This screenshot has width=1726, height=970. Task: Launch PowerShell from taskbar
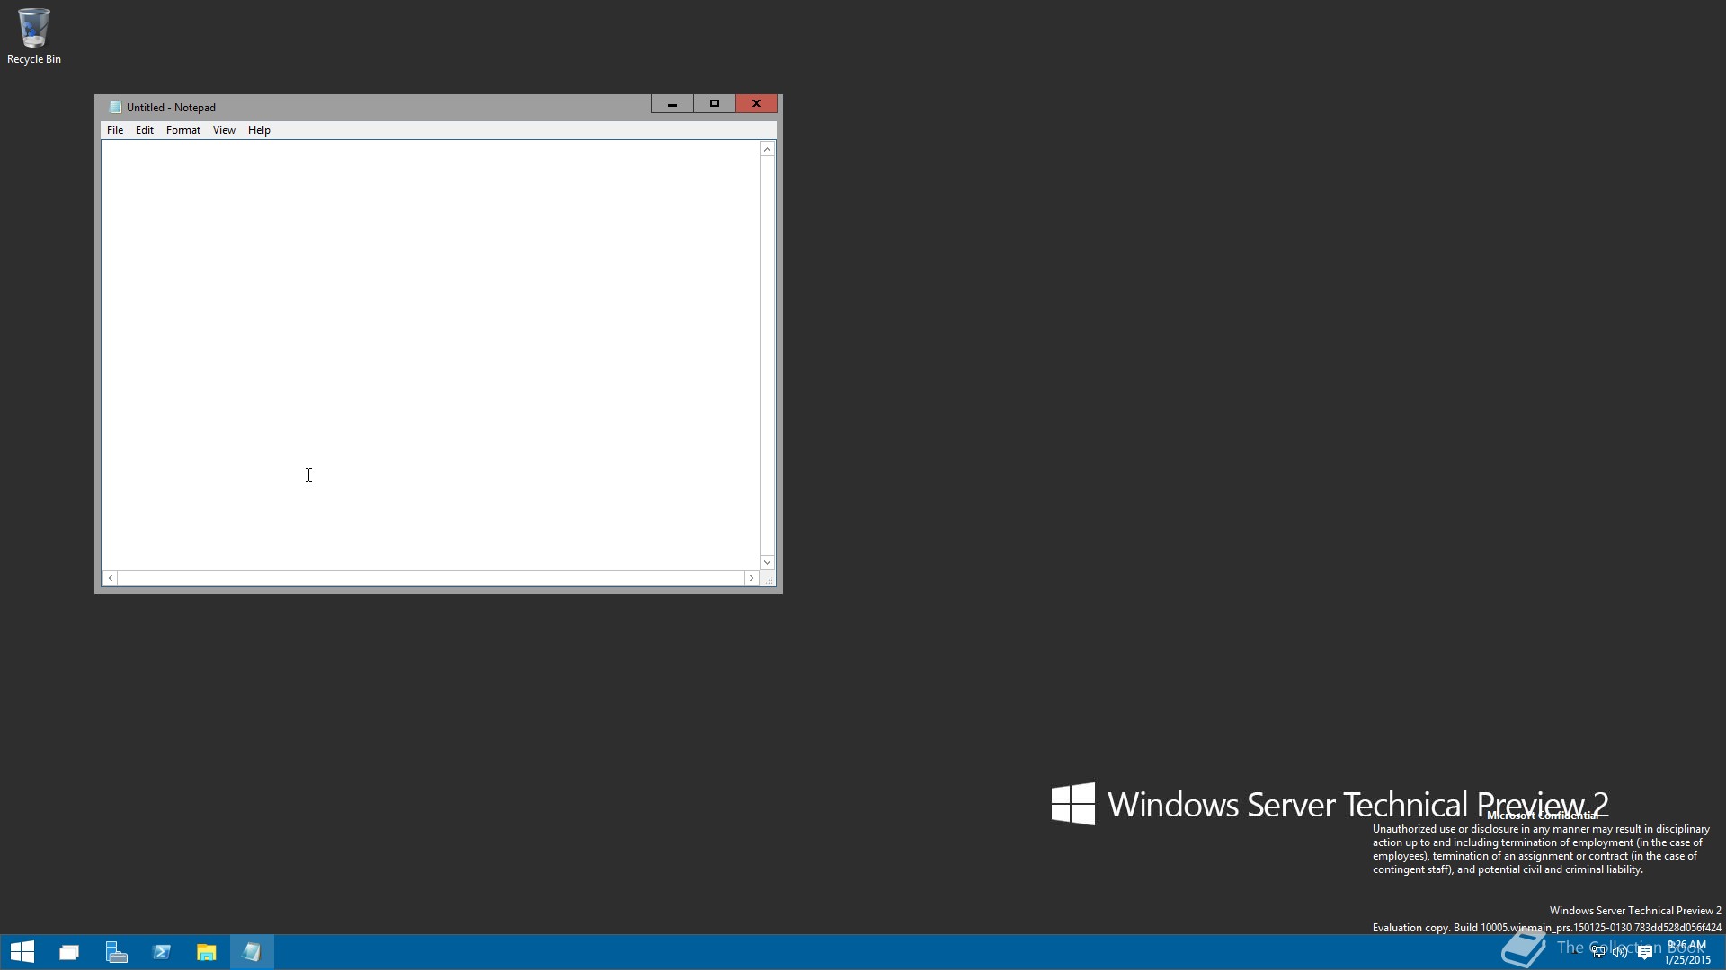tap(162, 952)
